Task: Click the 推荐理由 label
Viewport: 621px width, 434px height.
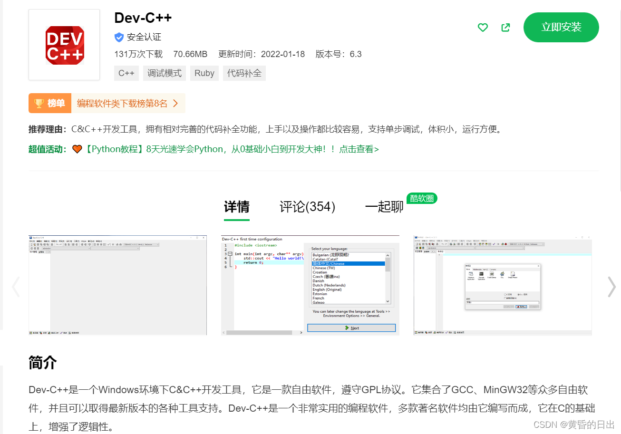Action: (48, 129)
